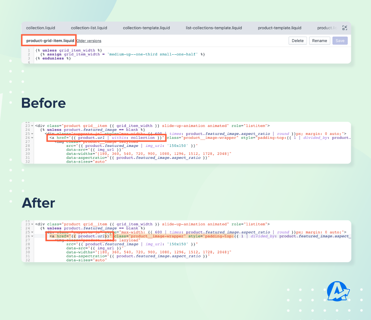The width and height of the screenshot is (371, 320).
Task: Click line number 30 in the Before editor gutter
Action: 28,154
